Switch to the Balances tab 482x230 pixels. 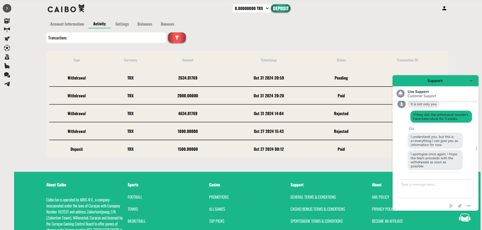145,24
